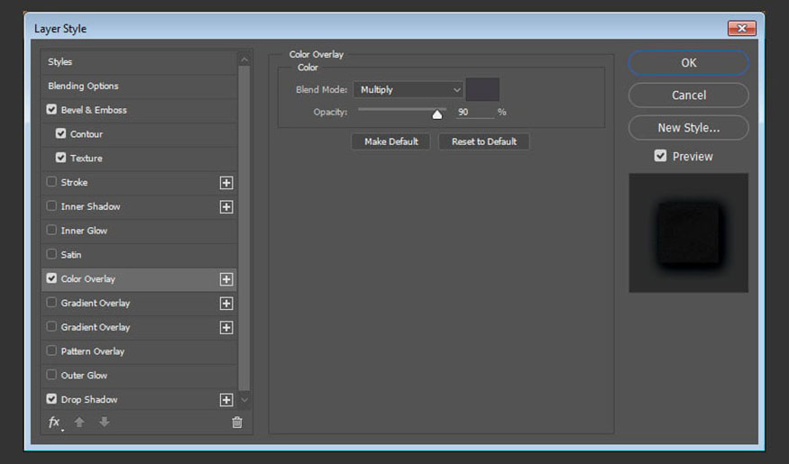Click Make Default button
The width and height of the screenshot is (789, 464).
391,141
